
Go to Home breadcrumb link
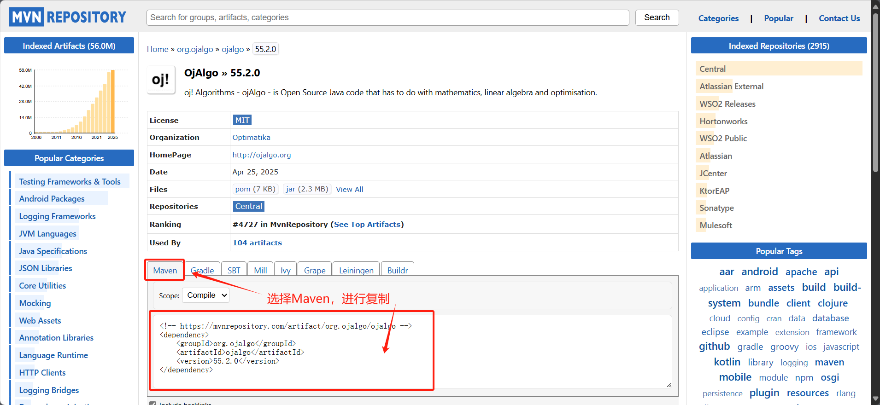pyautogui.click(x=158, y=49)
